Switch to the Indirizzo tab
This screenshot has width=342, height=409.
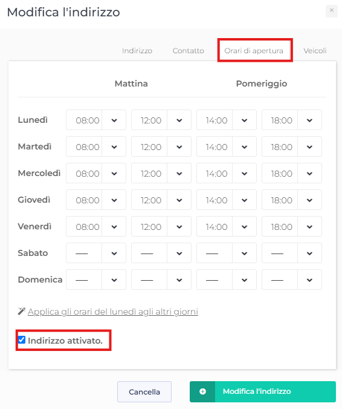point(137,51)
